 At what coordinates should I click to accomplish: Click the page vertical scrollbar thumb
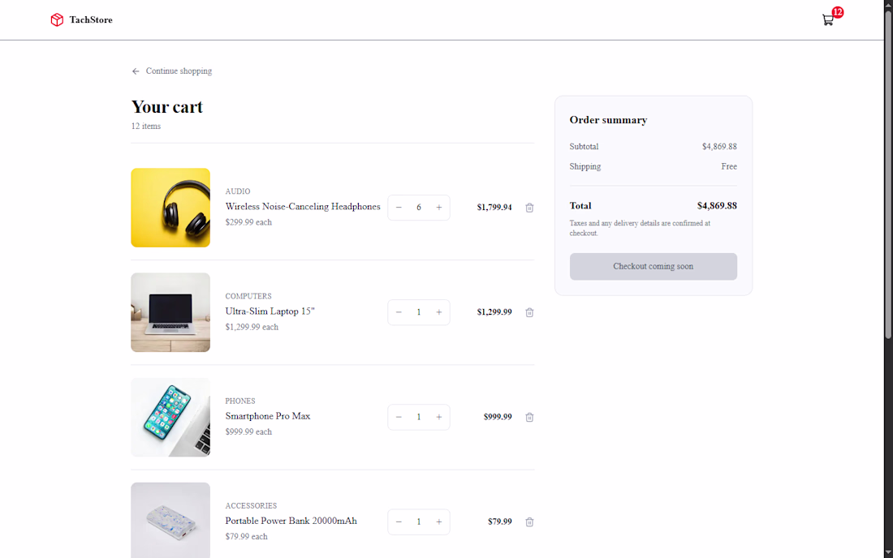(x=888, y=174)
